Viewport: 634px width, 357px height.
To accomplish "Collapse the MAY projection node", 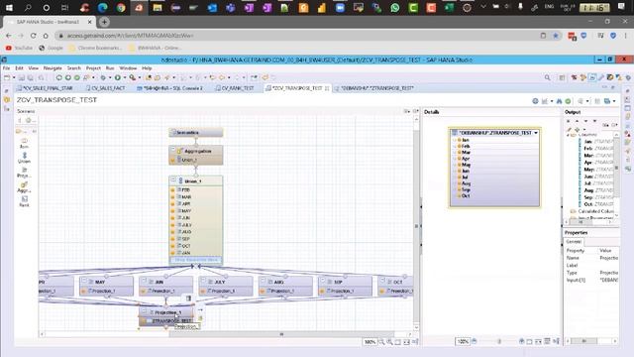I will point(84,281).
